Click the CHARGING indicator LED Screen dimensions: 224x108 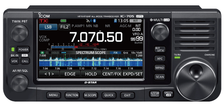212,58
